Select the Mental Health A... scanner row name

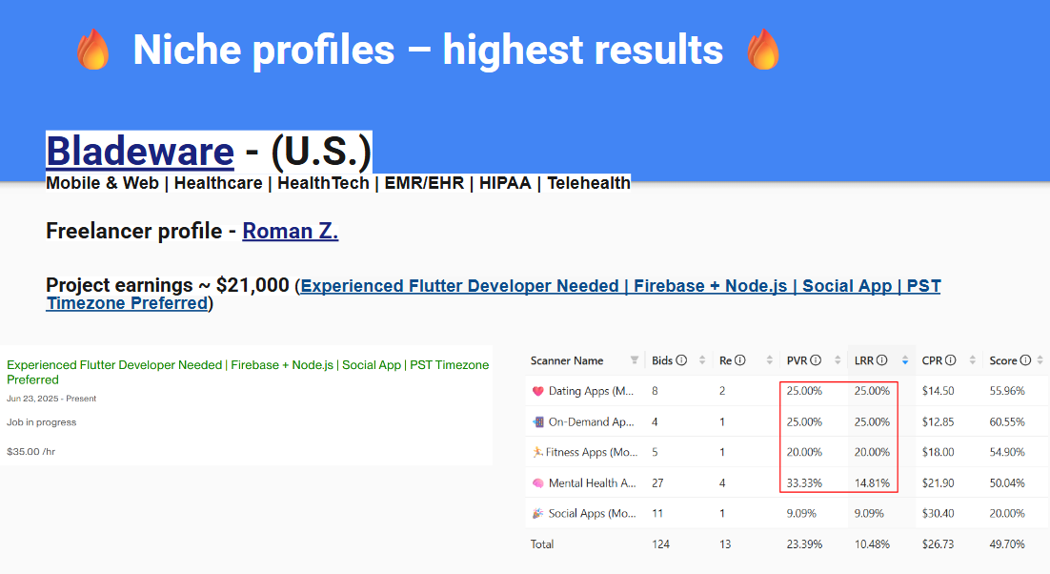pyautogui.click(x=592, y=482)
